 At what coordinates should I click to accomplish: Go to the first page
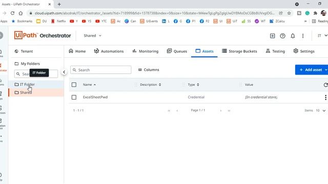[169, 110]
